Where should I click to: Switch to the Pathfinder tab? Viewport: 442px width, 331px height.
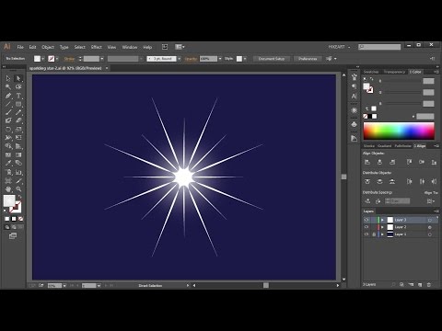pyautogui.click(x=402, y=146)
